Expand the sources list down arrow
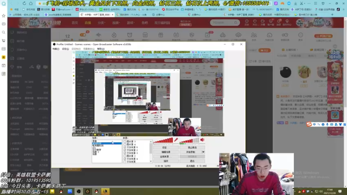Viewport: 347px width, 195px height. coord(151,161)
